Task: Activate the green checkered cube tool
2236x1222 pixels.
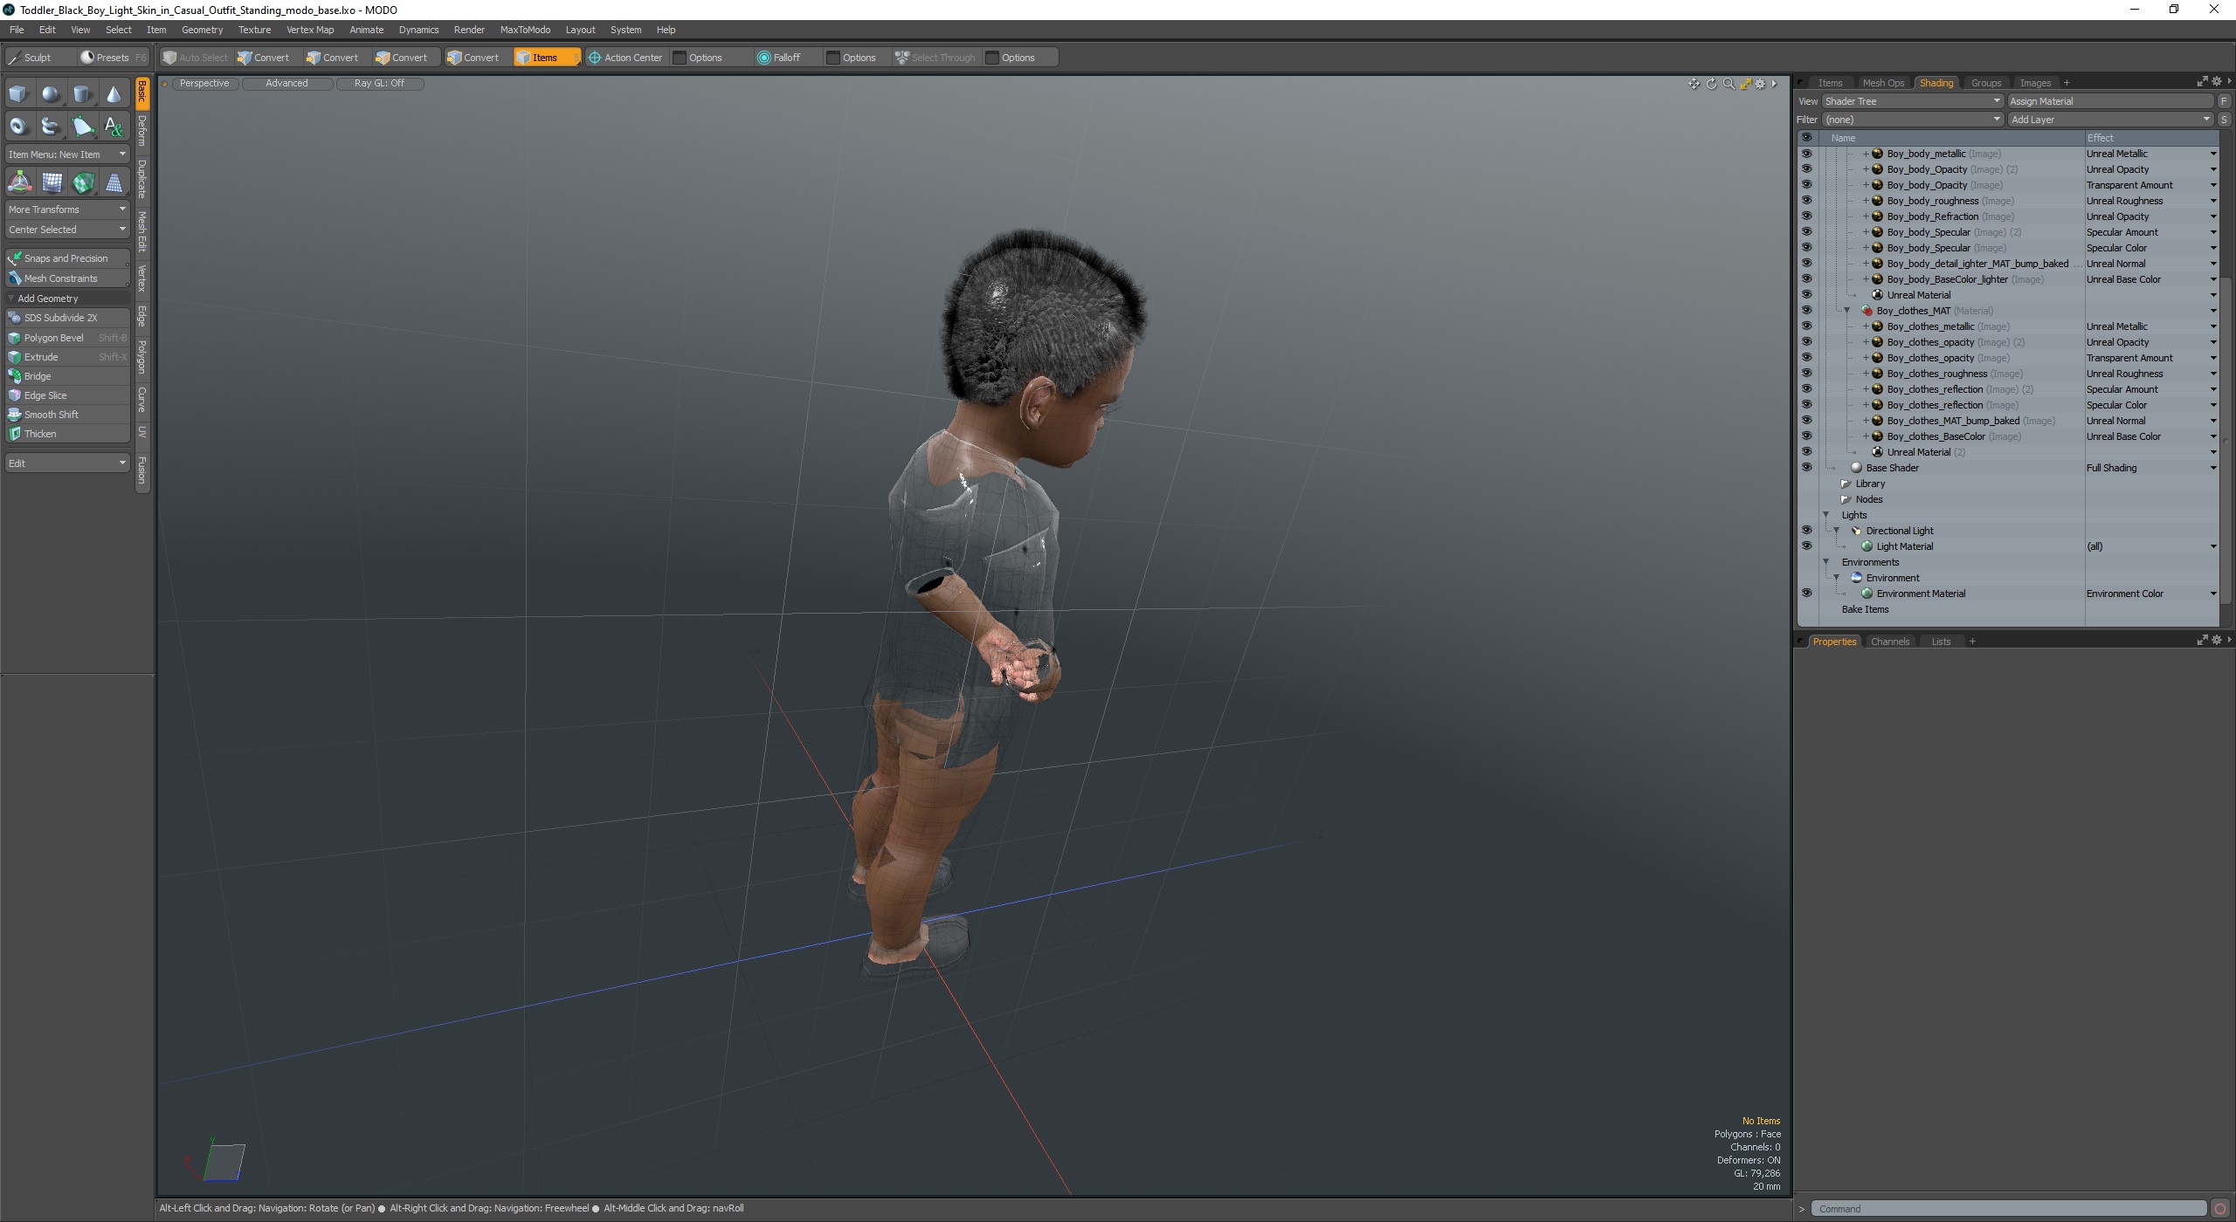Action: [x=83, y=182]
